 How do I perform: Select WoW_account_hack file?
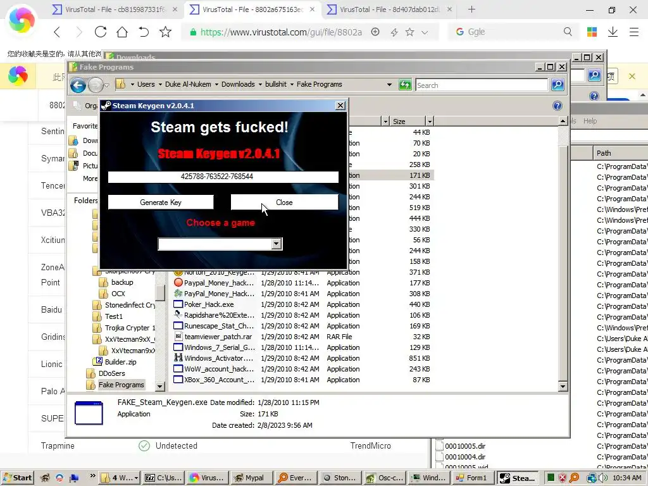tap(219, 369)
